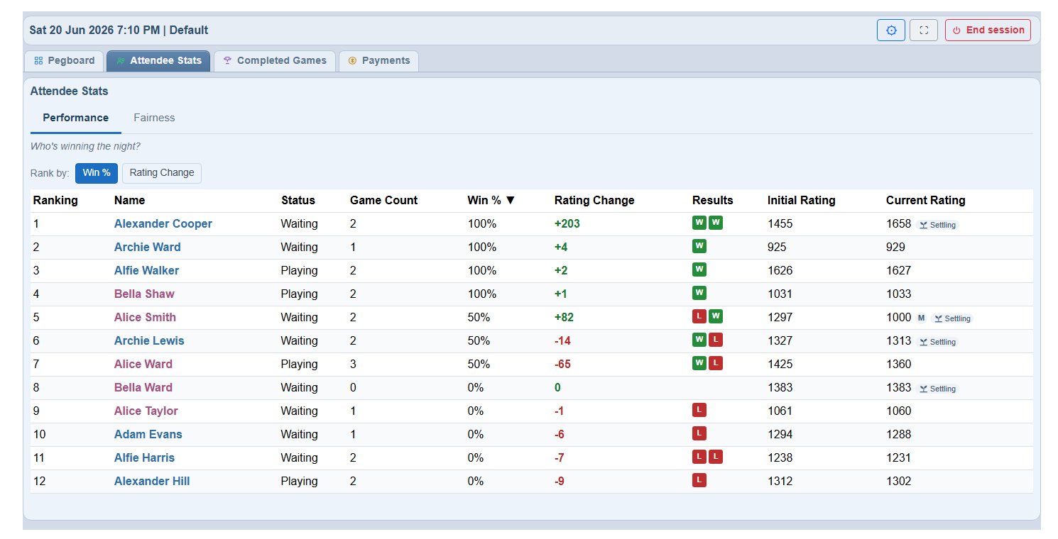The image size is (1058, 539).
Task: Open Alice Smith's player profile
Action: [x=145, y=318]
